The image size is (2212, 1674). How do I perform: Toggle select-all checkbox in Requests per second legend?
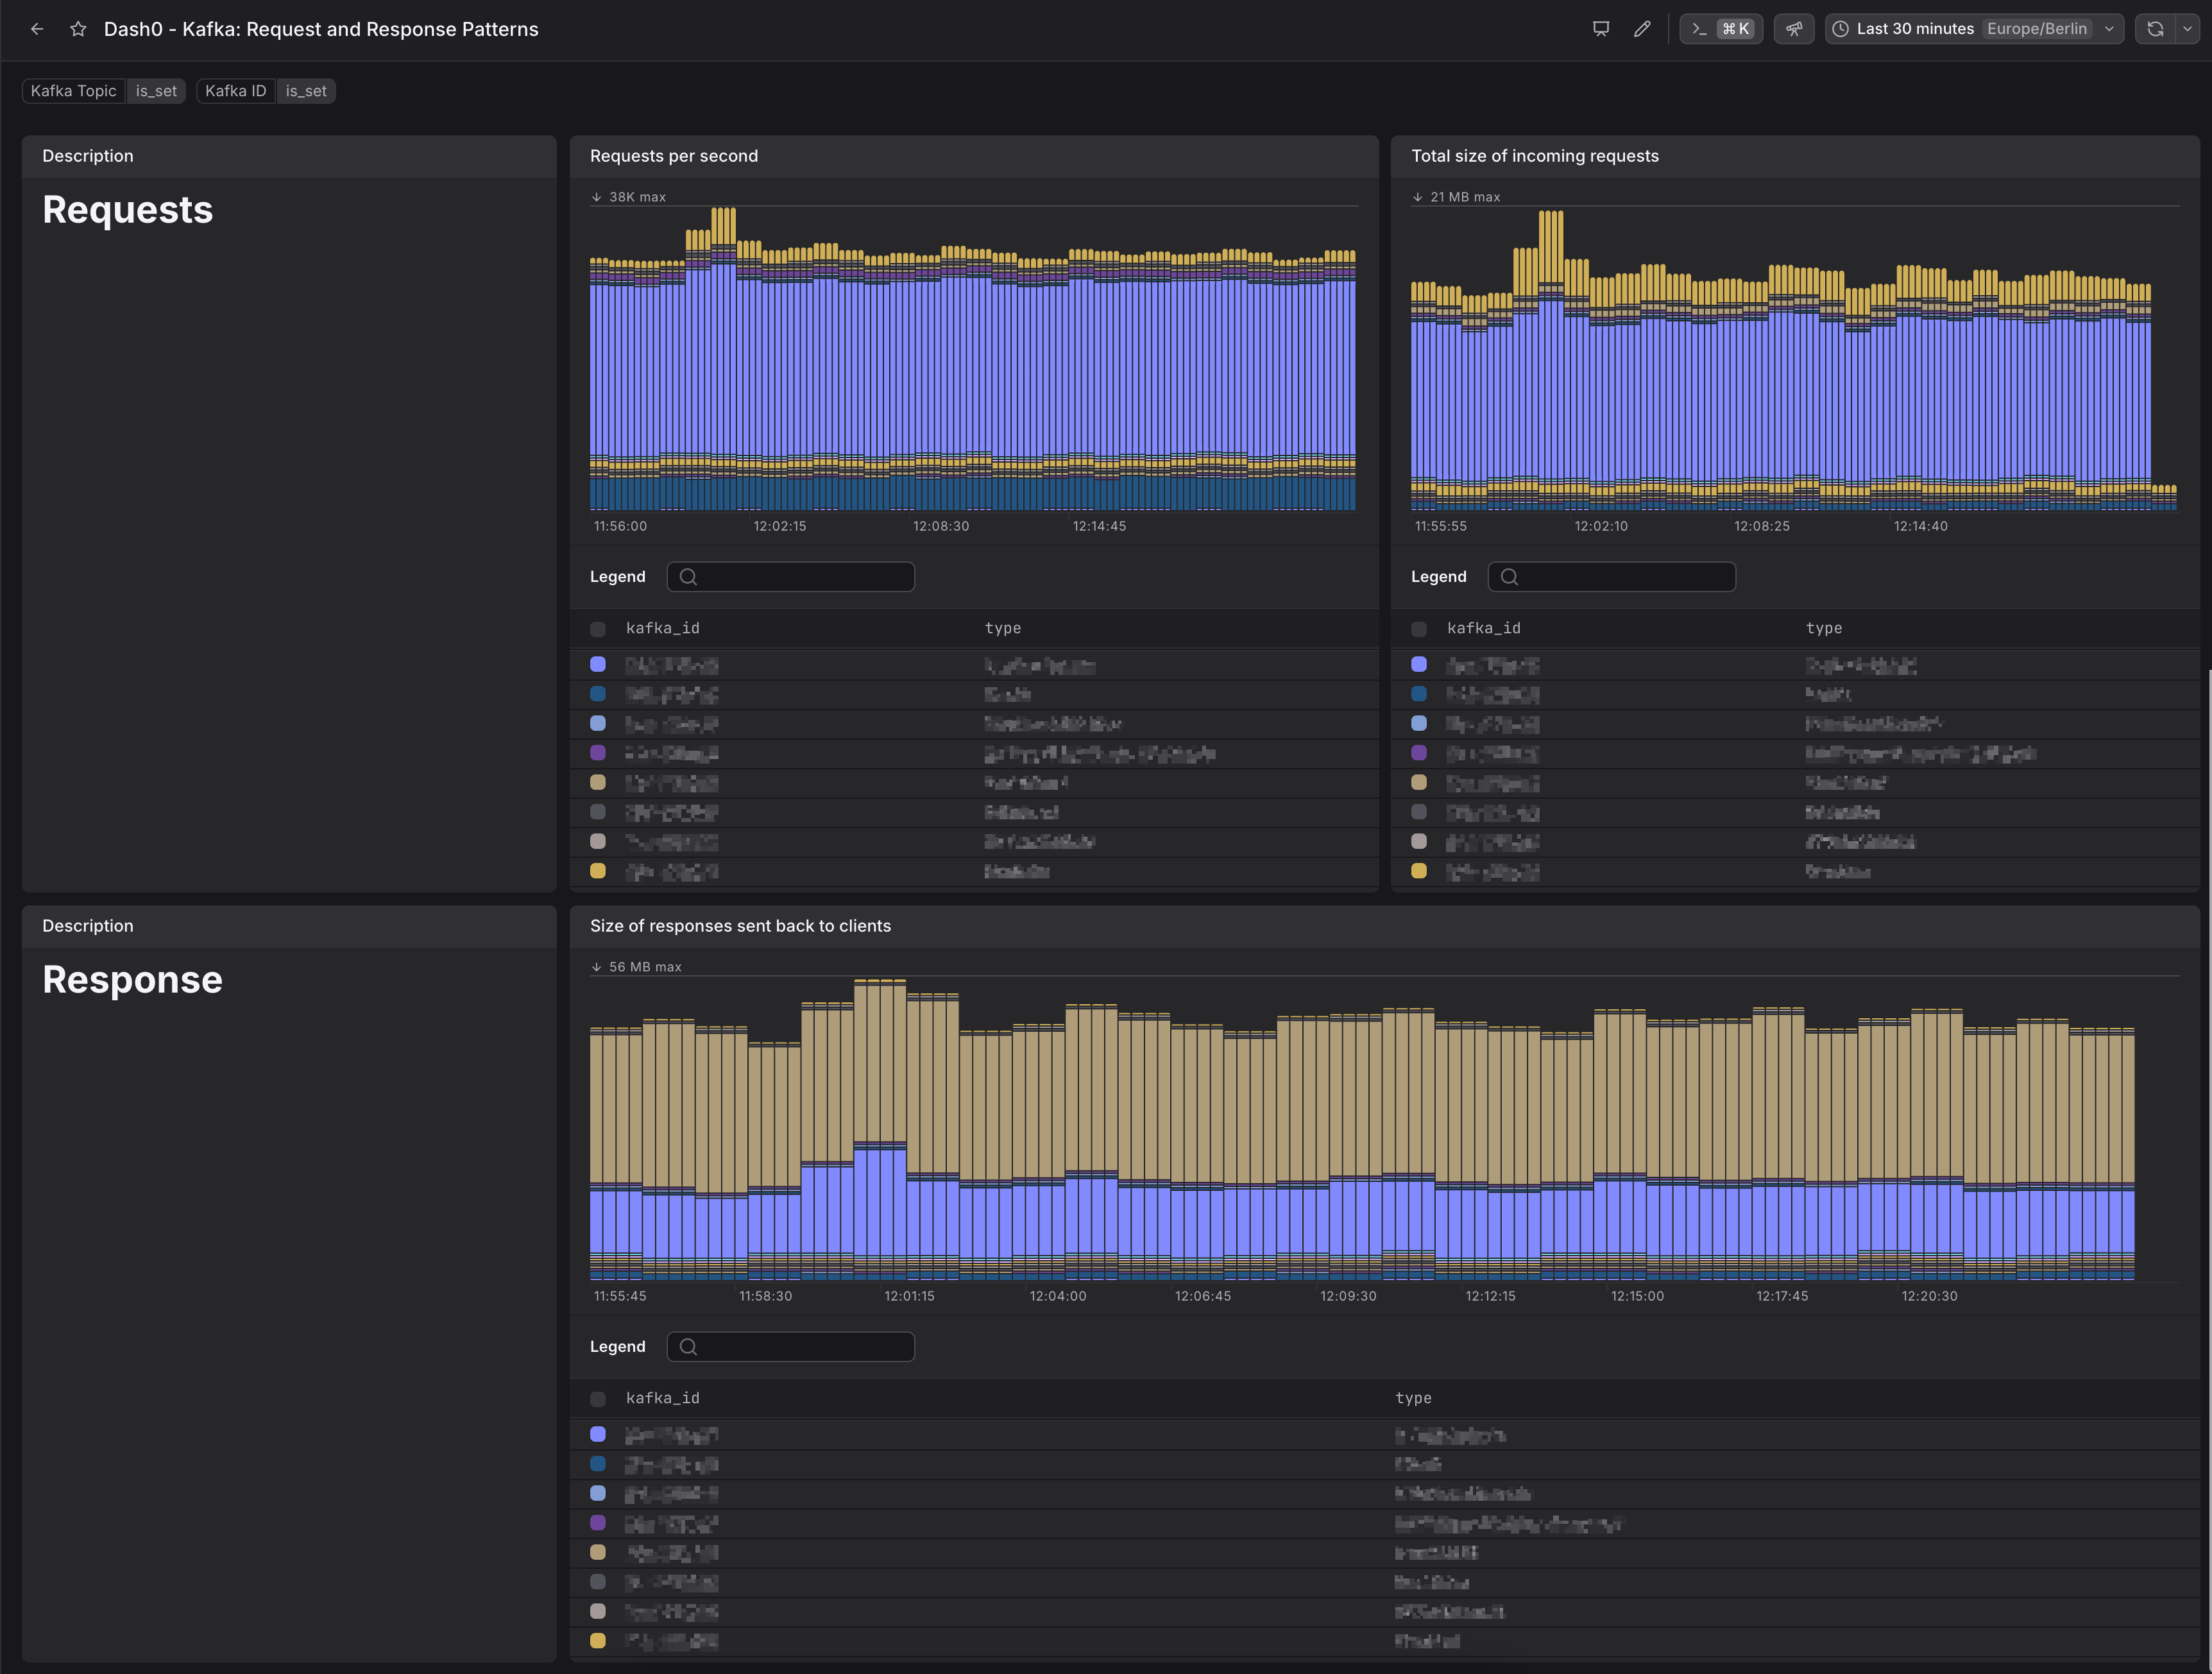click(598, 629)
